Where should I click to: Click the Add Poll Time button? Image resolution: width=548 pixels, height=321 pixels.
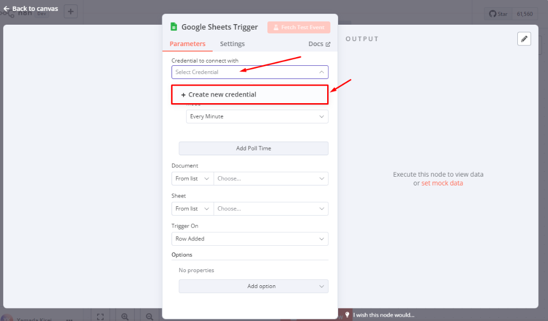[253, 148]
